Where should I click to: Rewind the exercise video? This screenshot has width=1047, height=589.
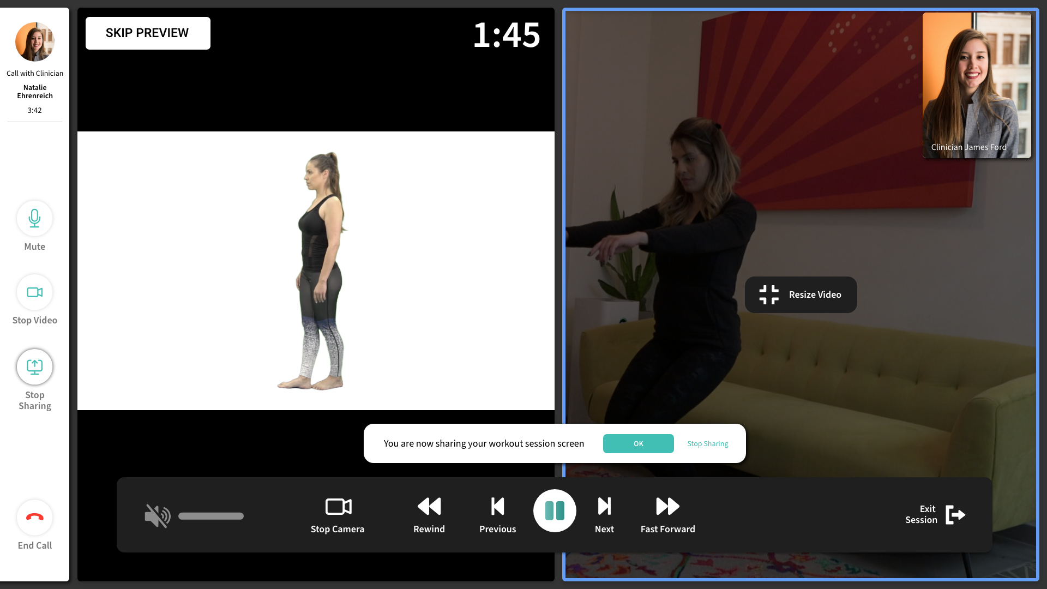tap(429, 507)
